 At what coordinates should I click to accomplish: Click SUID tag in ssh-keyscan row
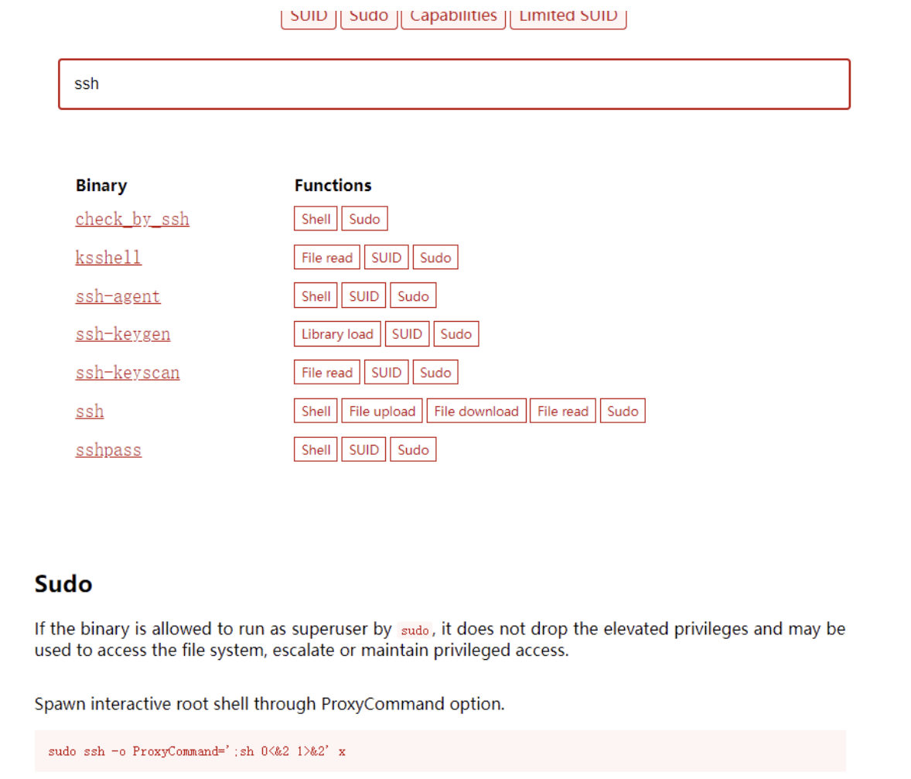[x=387, y=372]
